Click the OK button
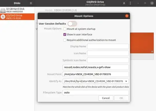This screenshot has width=156, height=111. pyautogui.click(x=121, y=98)
